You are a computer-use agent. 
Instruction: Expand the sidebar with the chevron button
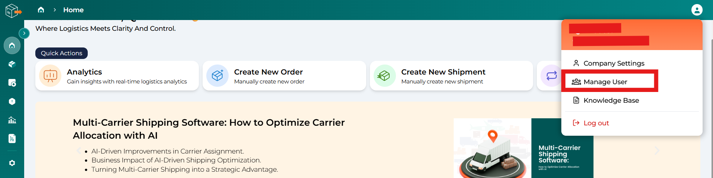click(x=24, y=33)
